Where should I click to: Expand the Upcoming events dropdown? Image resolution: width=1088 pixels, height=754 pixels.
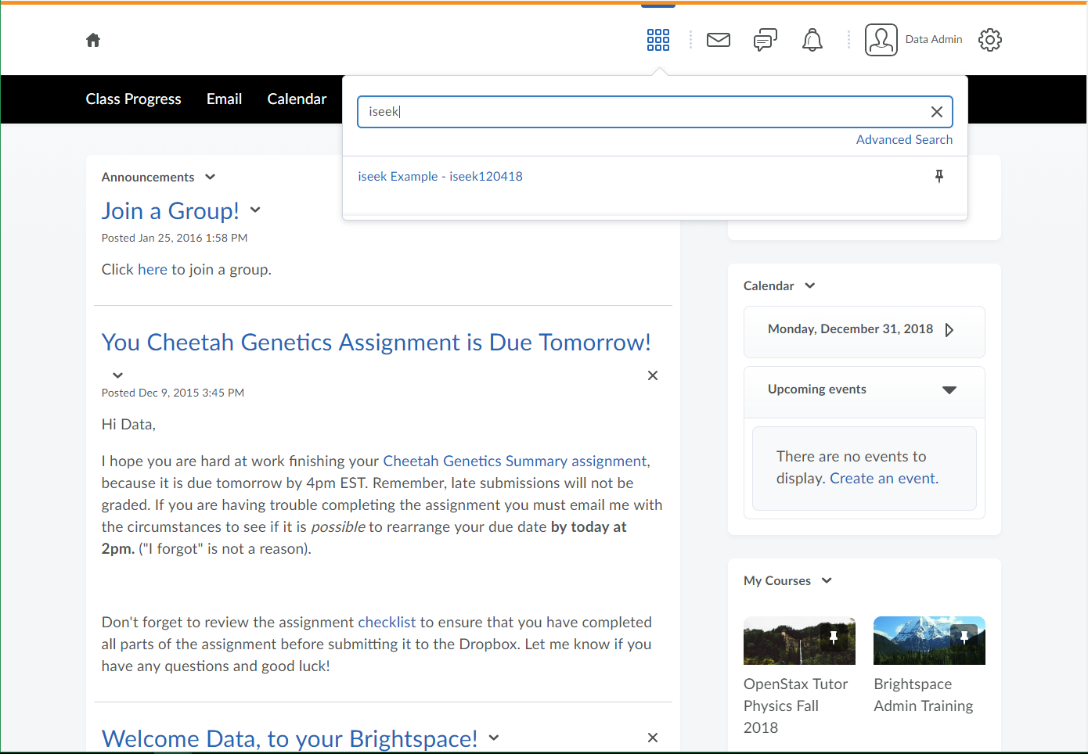pyautogui.click(x=949, y=390)
